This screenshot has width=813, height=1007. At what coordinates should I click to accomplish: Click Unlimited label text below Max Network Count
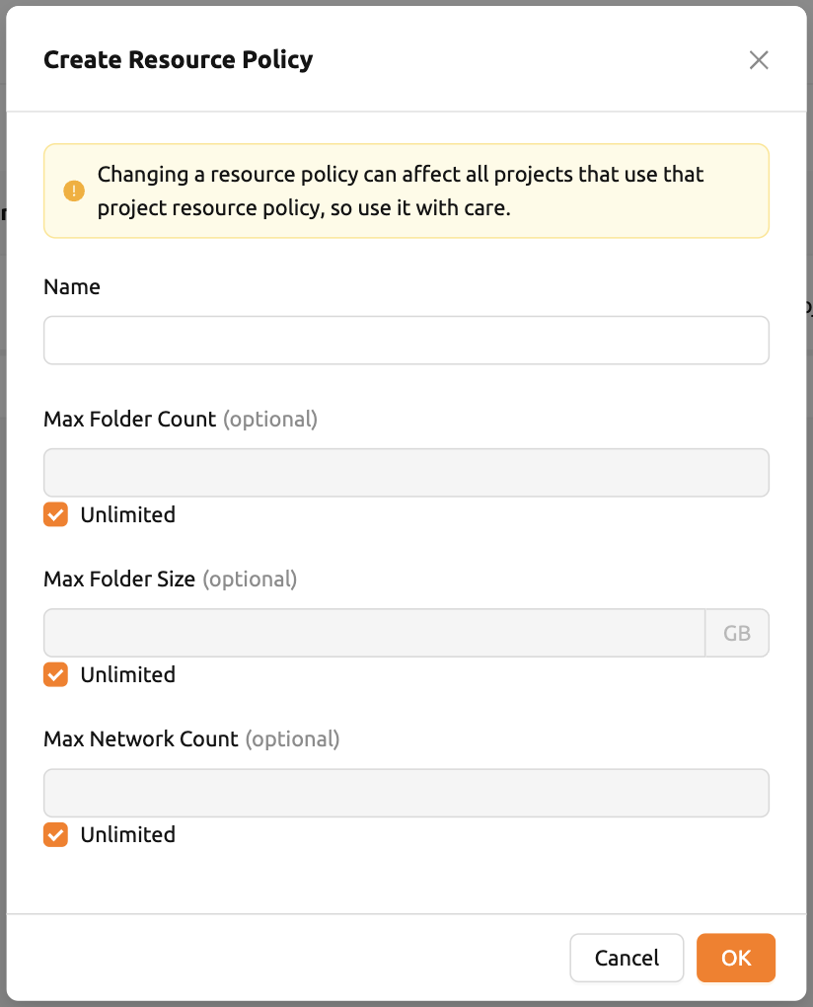click(x=127, y=834)
